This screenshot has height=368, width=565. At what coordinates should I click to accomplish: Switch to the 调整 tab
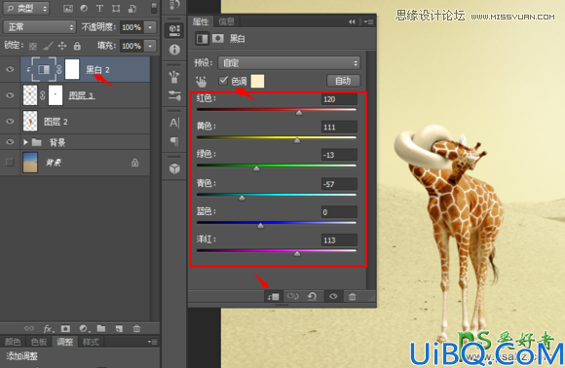pos(65,342)
